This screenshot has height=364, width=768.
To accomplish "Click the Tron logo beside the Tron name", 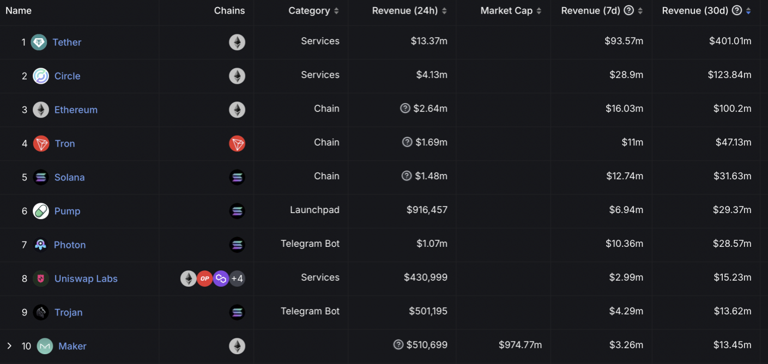I will [41, 143].
